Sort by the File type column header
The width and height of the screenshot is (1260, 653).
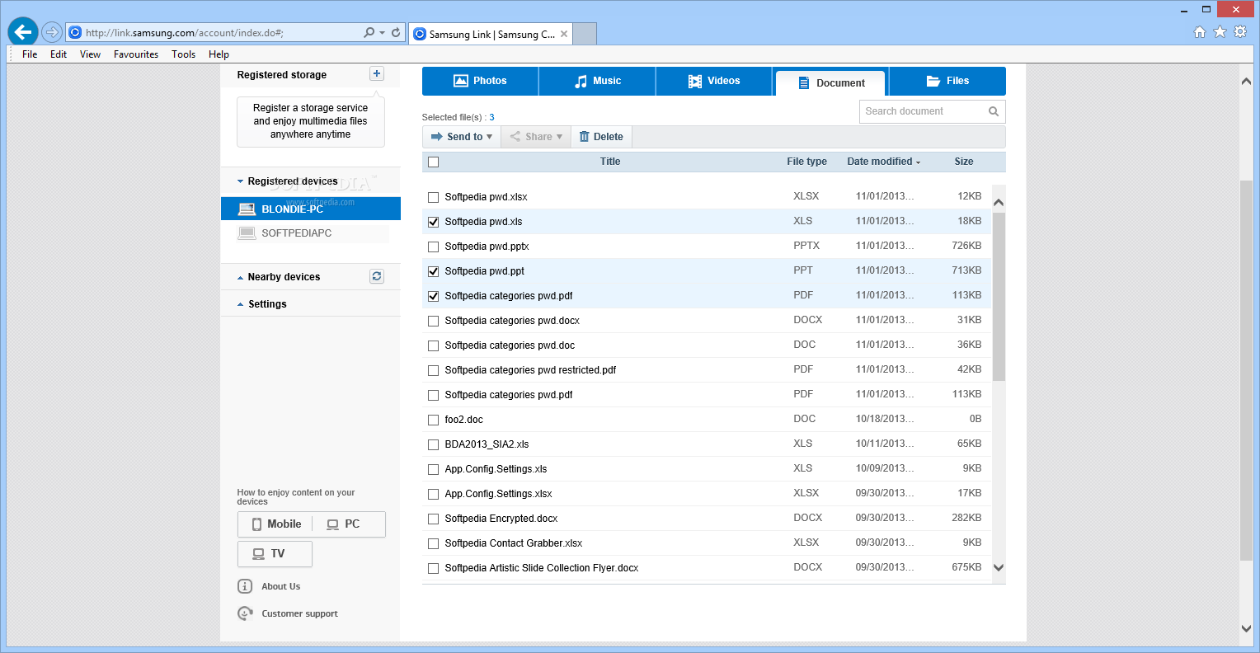pos(806,162)
